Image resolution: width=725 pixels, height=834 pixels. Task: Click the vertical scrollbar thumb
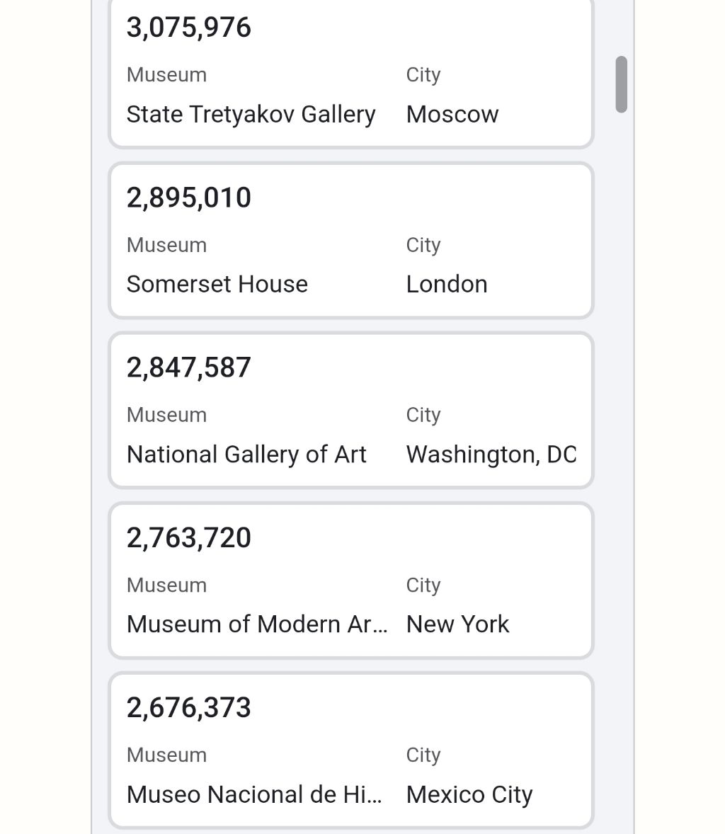click(x=621, y=84)
